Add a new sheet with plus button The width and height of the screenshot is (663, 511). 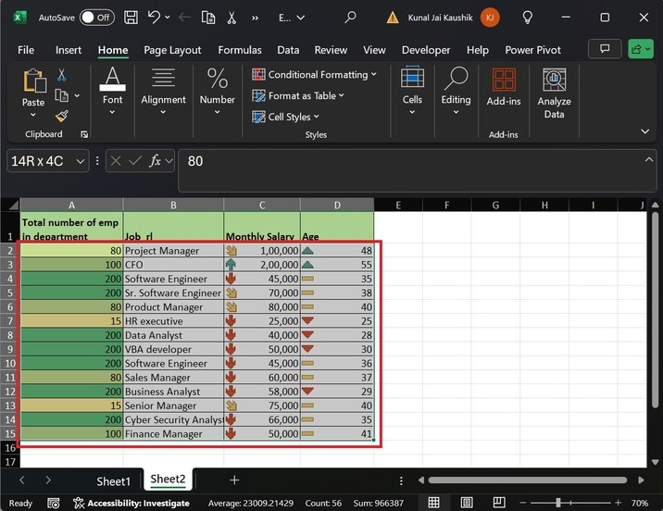tap(234, 480)
